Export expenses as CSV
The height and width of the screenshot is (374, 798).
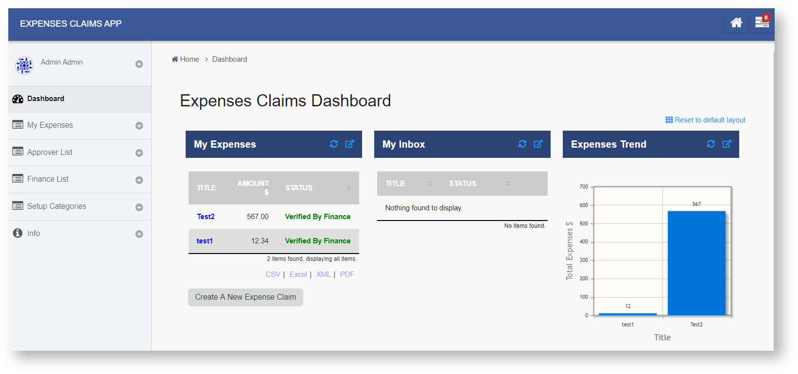coord(273,274)
